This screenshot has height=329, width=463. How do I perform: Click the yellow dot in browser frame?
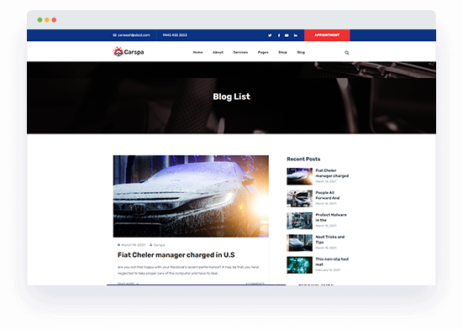pyautogui.click(x=47, y=20)
